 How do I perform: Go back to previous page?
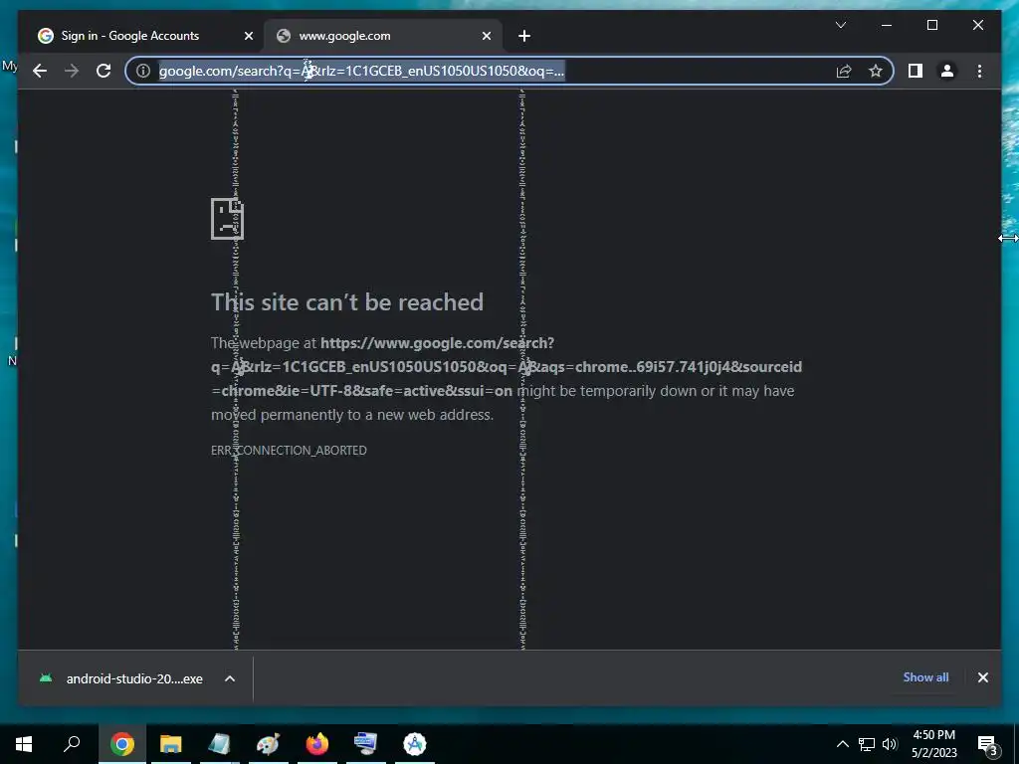click(40, 71)
